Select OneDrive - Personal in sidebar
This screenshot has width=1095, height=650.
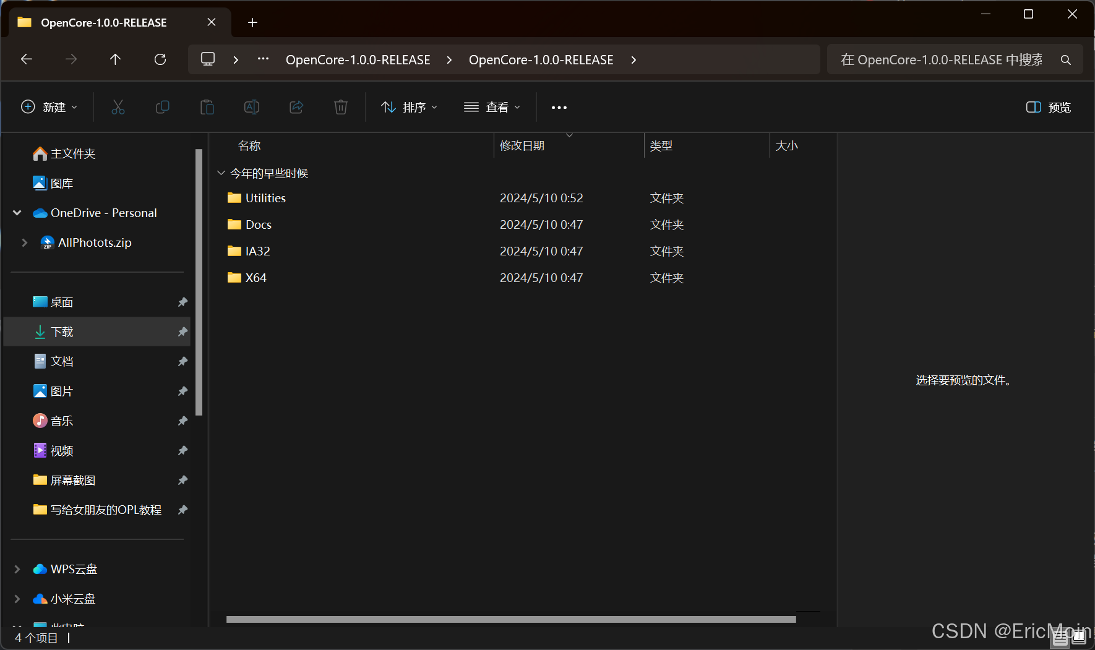(104, 213)
